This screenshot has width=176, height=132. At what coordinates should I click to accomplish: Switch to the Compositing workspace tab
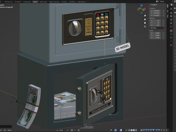(27, 2)
